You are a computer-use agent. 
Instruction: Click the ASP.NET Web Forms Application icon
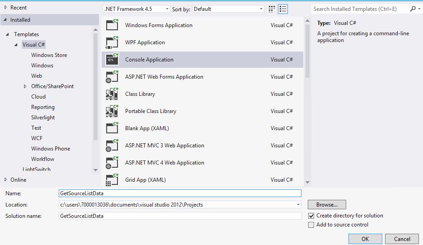coord(112,76)
